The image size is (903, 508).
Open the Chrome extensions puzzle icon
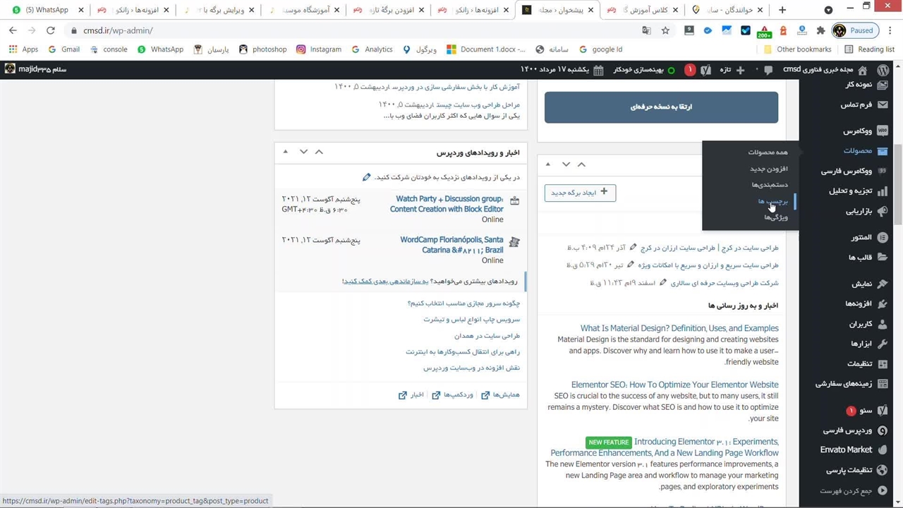click(820, 30)
